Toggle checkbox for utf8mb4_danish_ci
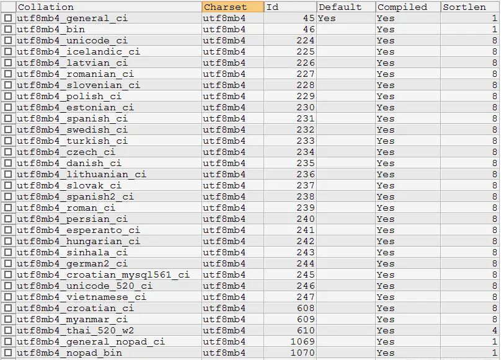This screenshot has width=501, height=360. [x=8, y=163]
